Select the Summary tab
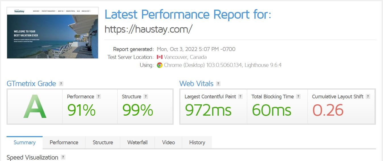 [25, 143]
